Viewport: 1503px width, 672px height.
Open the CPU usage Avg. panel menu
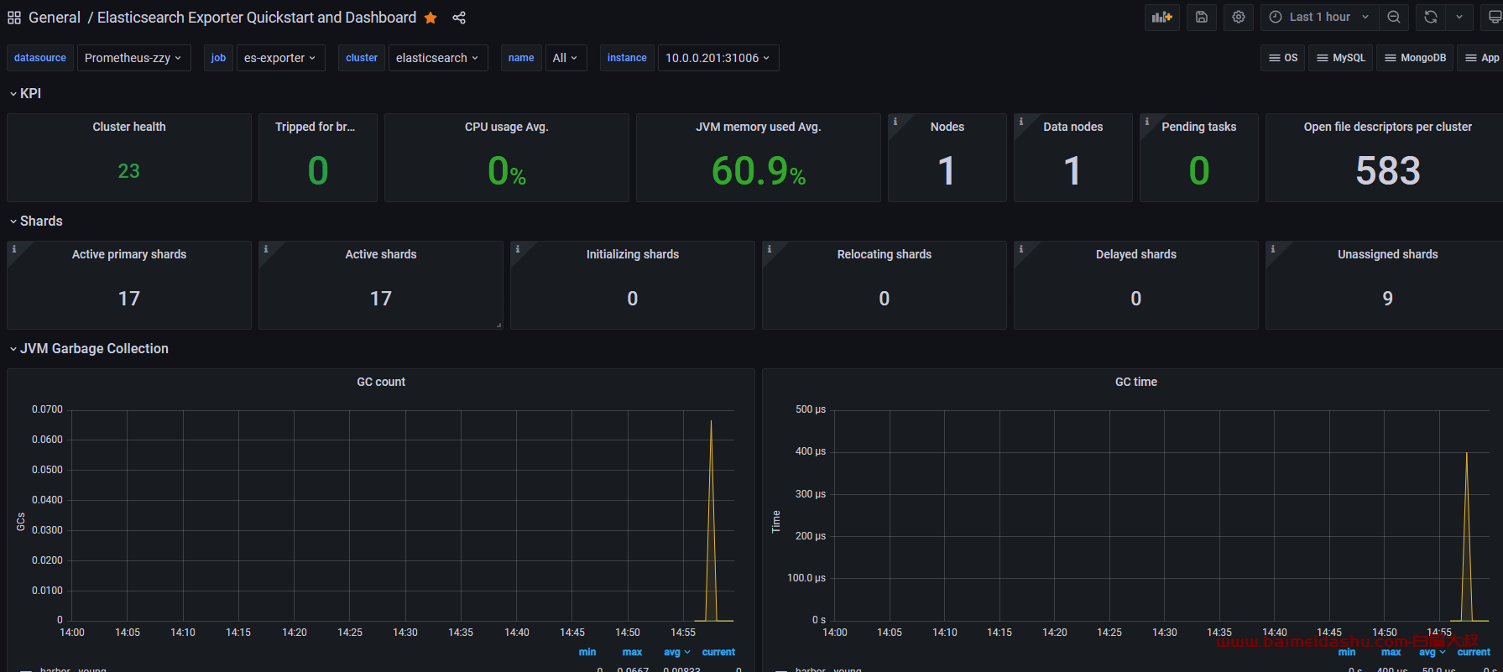pos(507,127)
